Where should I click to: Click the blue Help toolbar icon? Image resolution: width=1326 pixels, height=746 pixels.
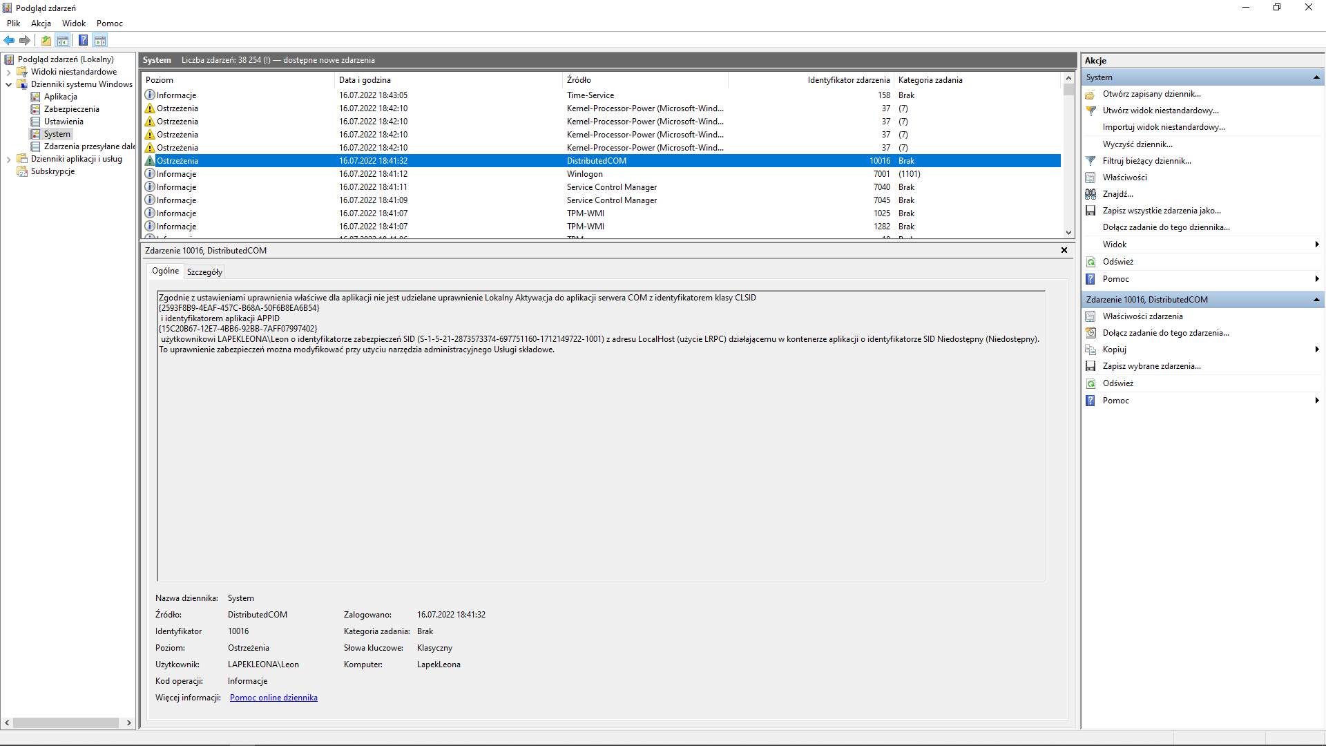pyautogui.click(x=83, y=40)
